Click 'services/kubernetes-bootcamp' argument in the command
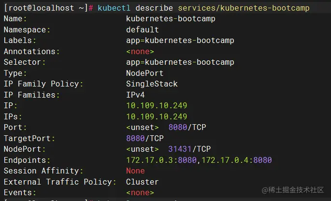Viewport: 331px width, 201px height. [x=244, y=8]
